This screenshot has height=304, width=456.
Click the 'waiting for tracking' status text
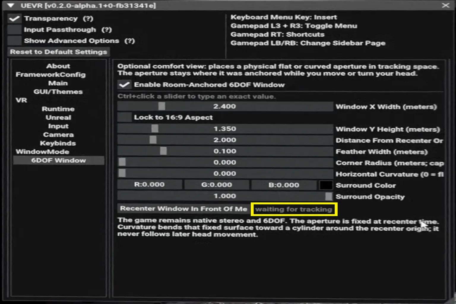pos(294,209)
